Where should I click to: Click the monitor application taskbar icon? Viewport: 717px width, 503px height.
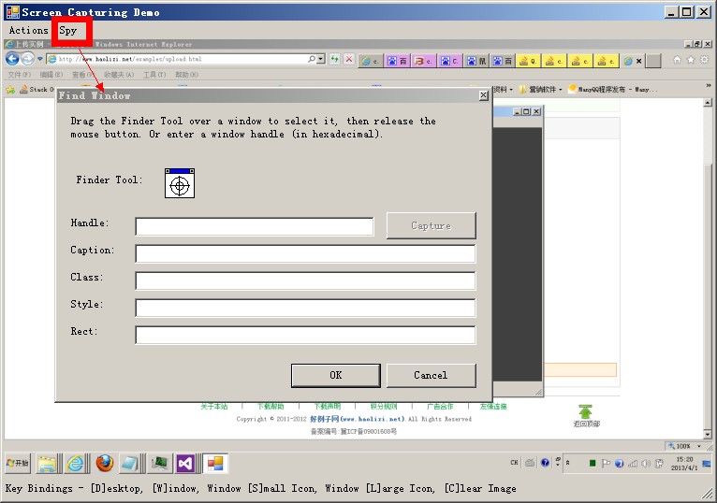pos(159,463)
